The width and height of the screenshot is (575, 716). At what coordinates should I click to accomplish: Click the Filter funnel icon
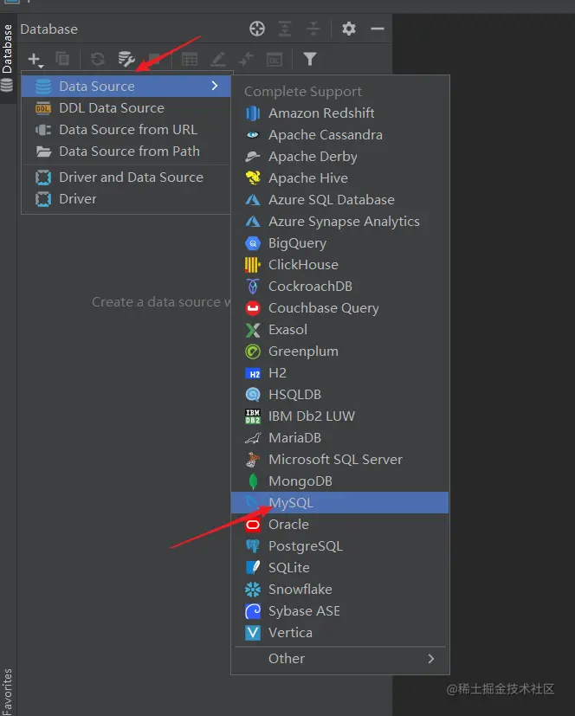310,59
